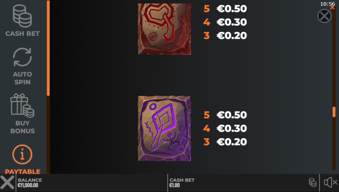Screen dimensions: 339x192
Task: Click the AUTO SPIN label text
Action: click(22, 78)
